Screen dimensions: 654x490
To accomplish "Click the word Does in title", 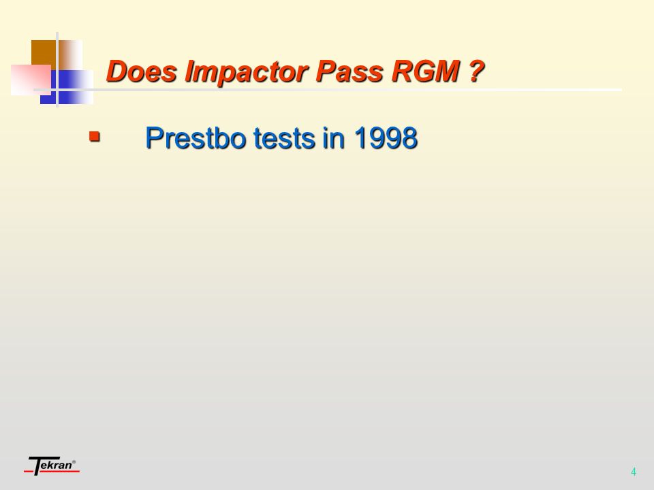I will pos(142,71).
